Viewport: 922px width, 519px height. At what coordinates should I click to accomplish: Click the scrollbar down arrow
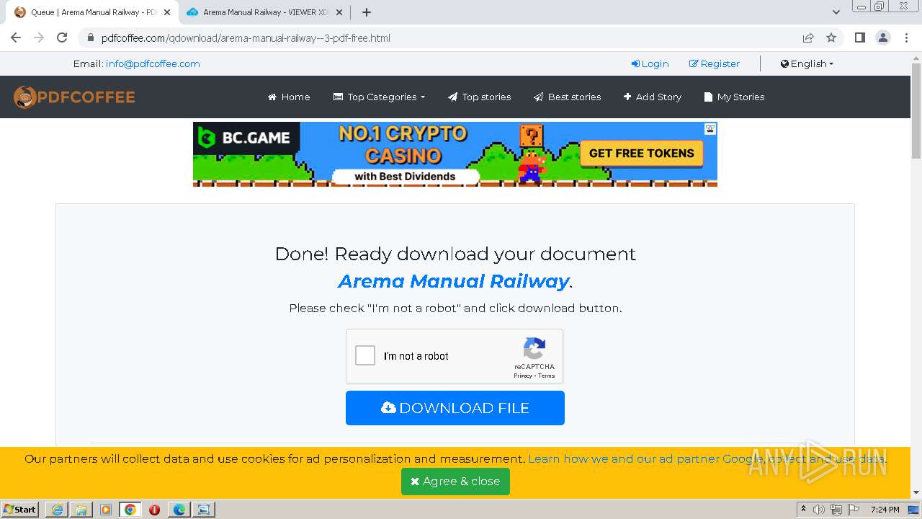[916, 493]
